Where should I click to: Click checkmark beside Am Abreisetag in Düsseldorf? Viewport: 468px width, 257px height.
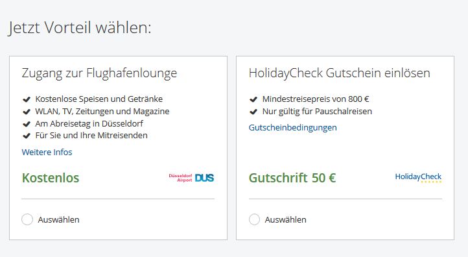tap(27, 124)
